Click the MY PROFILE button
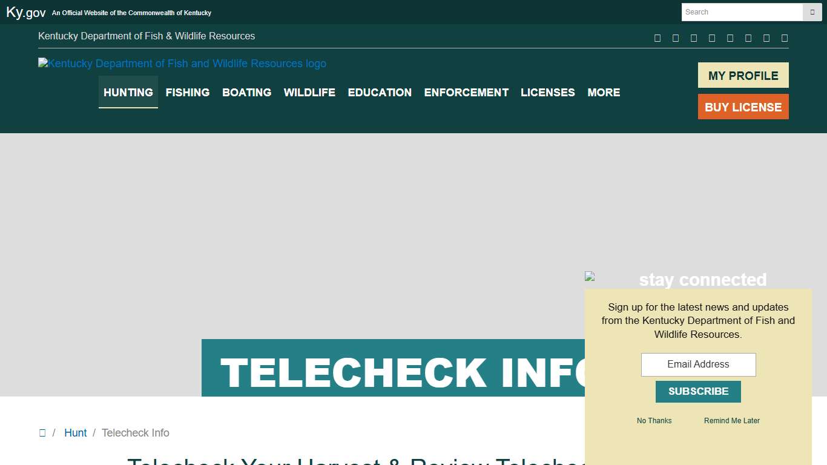This screenshot has height=465, width=827. [x=743, y=75]
